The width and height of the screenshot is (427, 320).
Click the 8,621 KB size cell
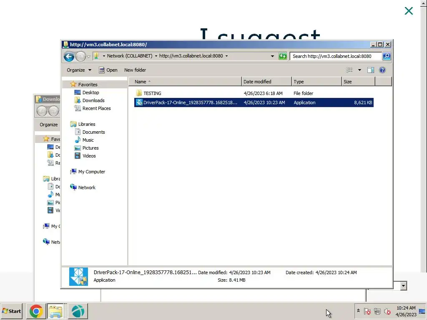click(x=363, y=102)
